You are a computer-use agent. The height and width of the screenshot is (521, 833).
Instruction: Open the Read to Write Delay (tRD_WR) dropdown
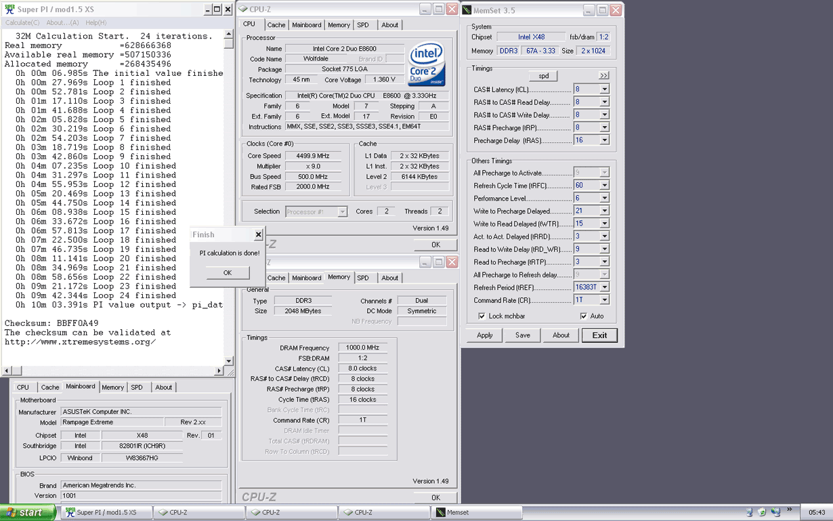[x=604, y=249]
